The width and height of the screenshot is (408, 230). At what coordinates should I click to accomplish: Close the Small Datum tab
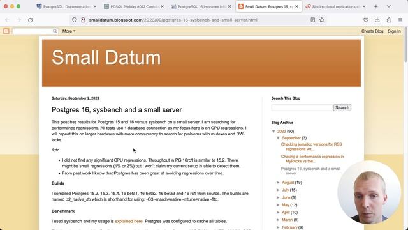296,6
